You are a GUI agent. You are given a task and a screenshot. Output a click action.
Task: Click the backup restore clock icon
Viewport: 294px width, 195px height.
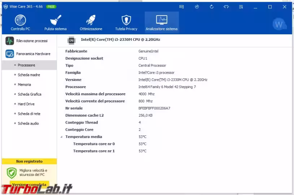pos(197,7)
